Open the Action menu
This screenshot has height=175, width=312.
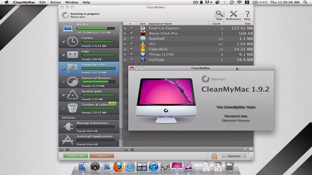[x=55, y=2]
